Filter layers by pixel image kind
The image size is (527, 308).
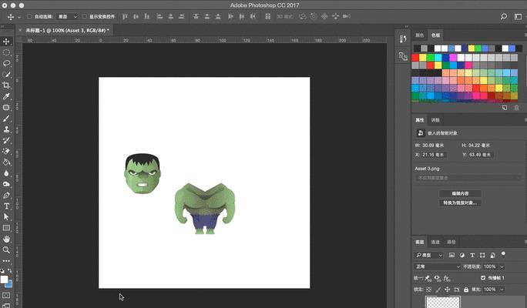451,256
